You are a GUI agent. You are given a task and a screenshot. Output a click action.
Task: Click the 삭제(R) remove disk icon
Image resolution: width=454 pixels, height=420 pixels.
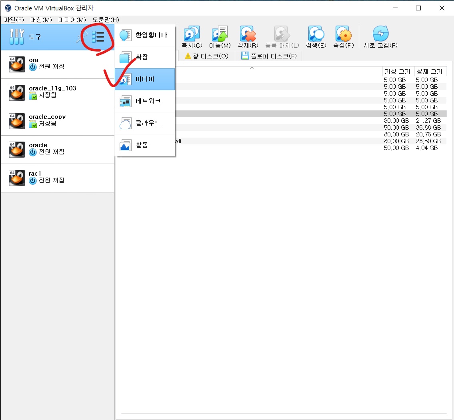248,34
